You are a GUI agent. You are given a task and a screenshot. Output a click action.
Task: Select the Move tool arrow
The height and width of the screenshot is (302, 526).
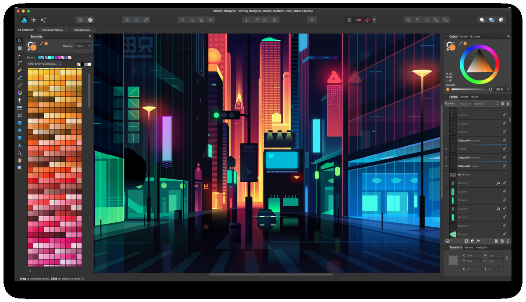[x=20, y=40]
